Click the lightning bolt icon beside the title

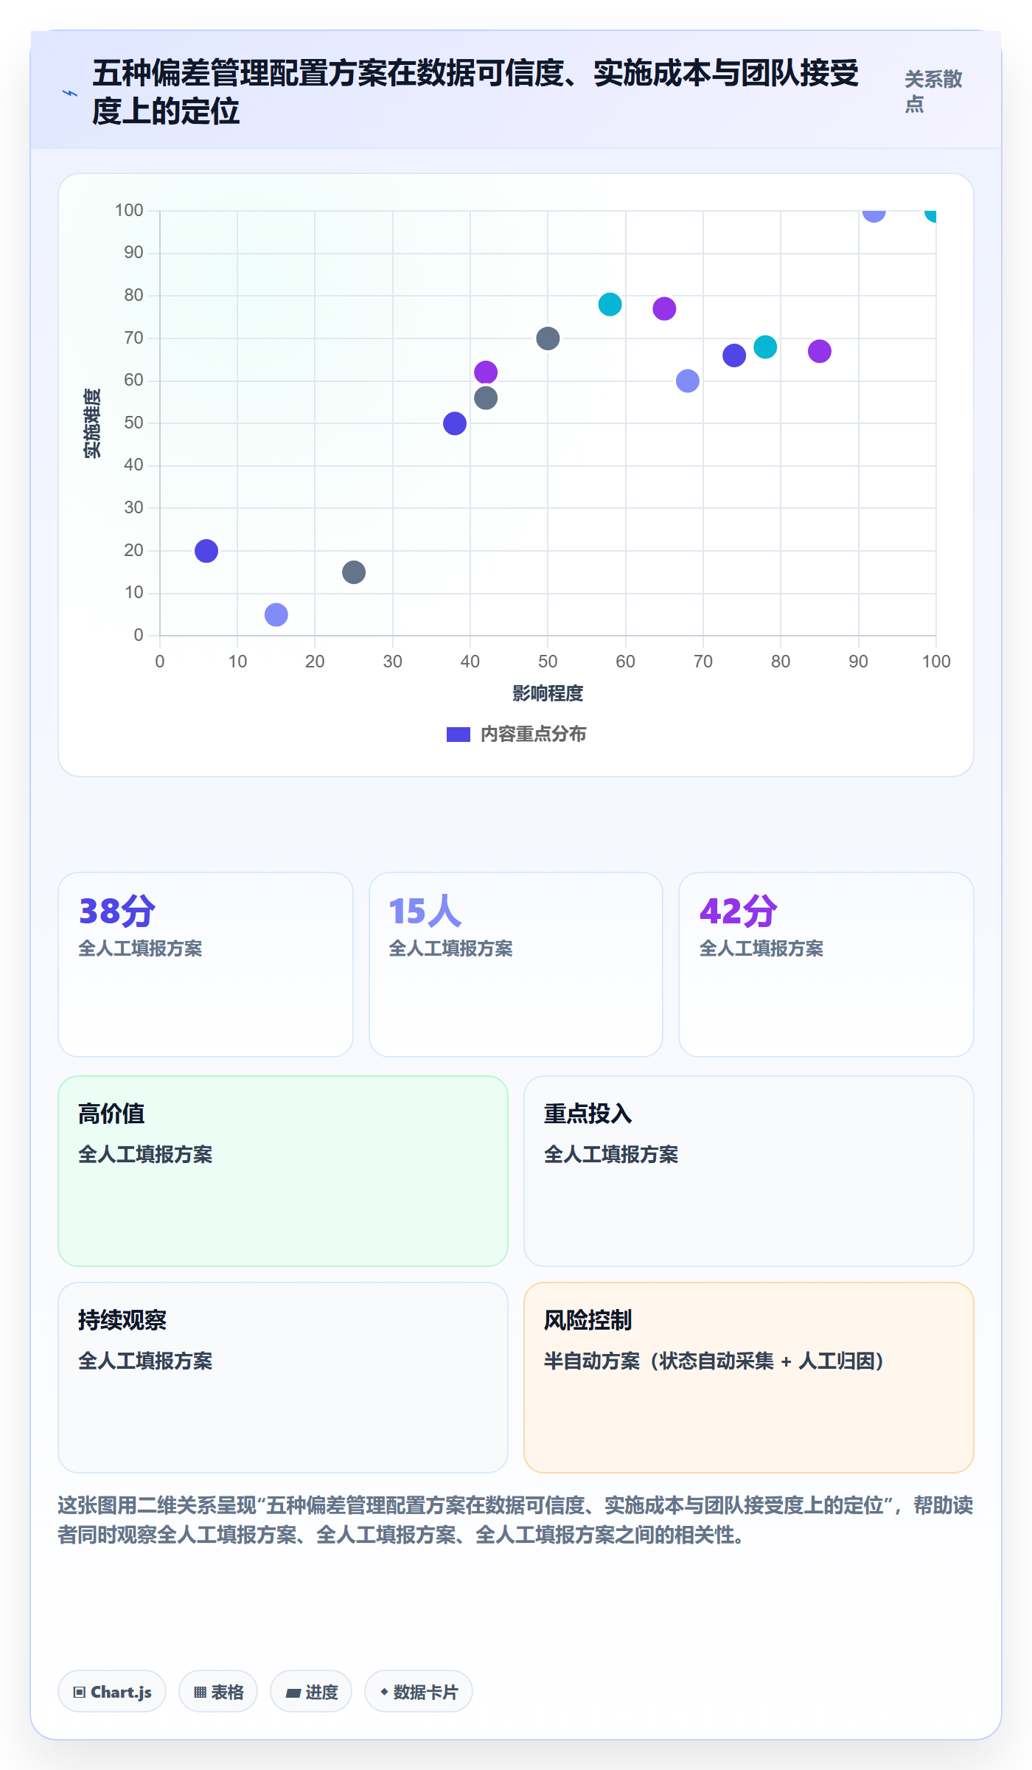[x=70, y=93]
